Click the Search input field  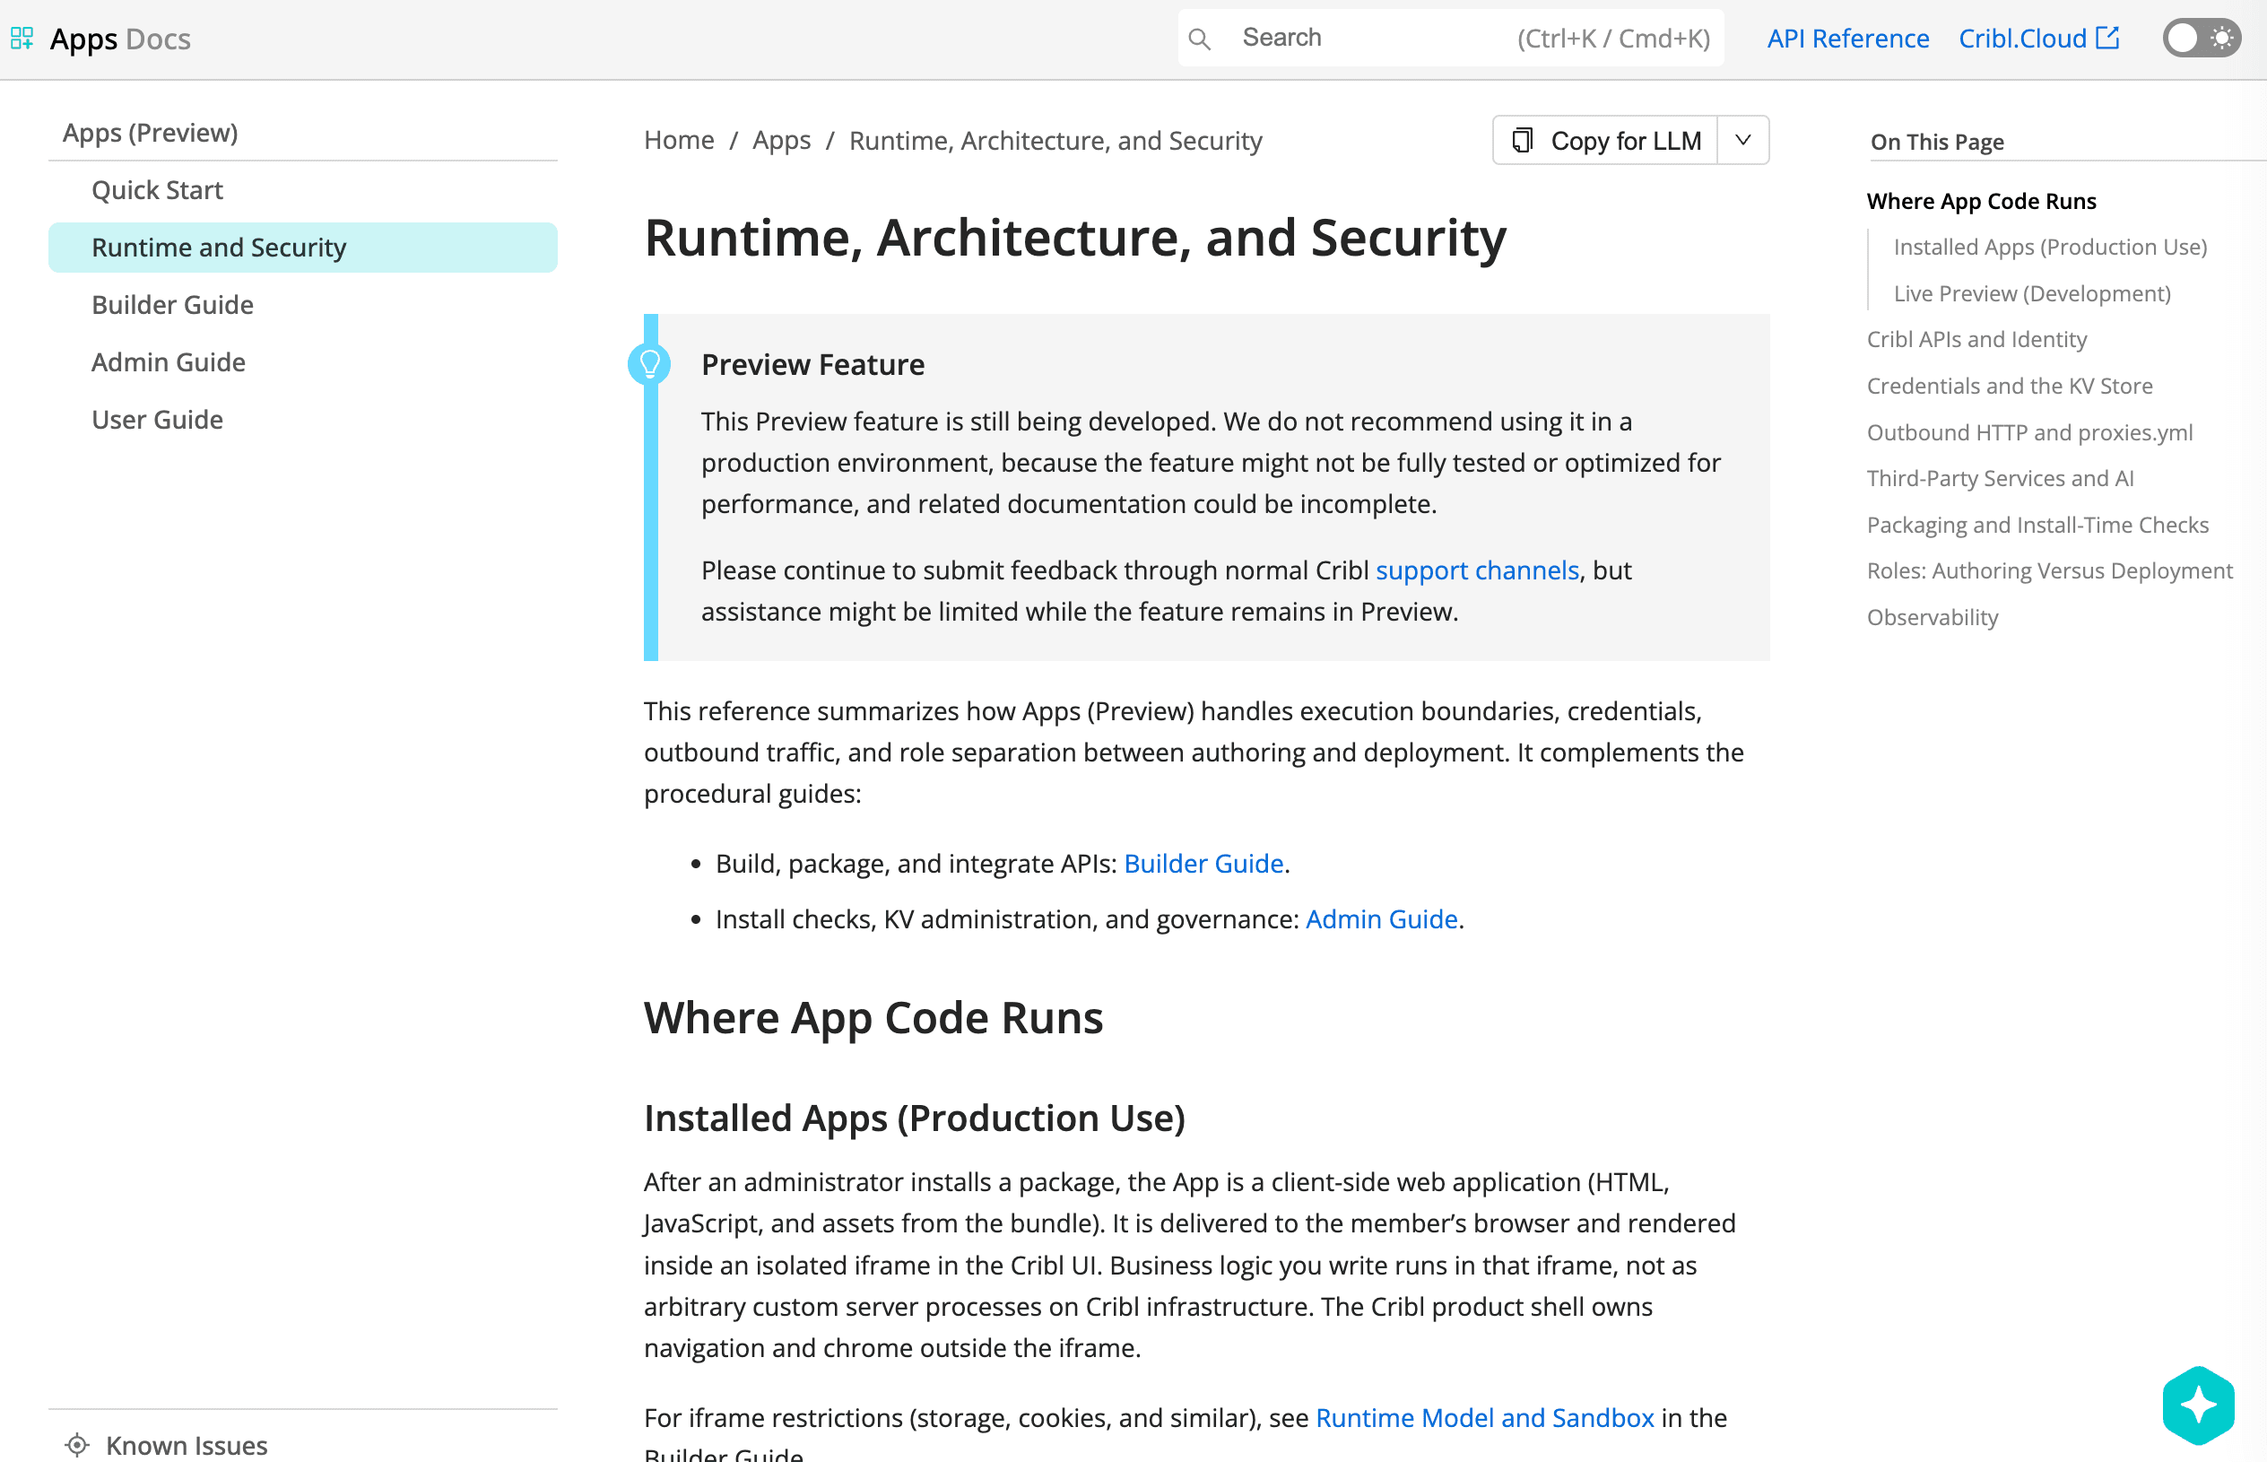pyautogui.click(x=1451, y=38)
